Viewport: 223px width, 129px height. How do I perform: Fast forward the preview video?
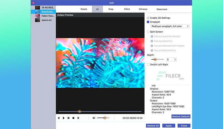coord(69,118)
